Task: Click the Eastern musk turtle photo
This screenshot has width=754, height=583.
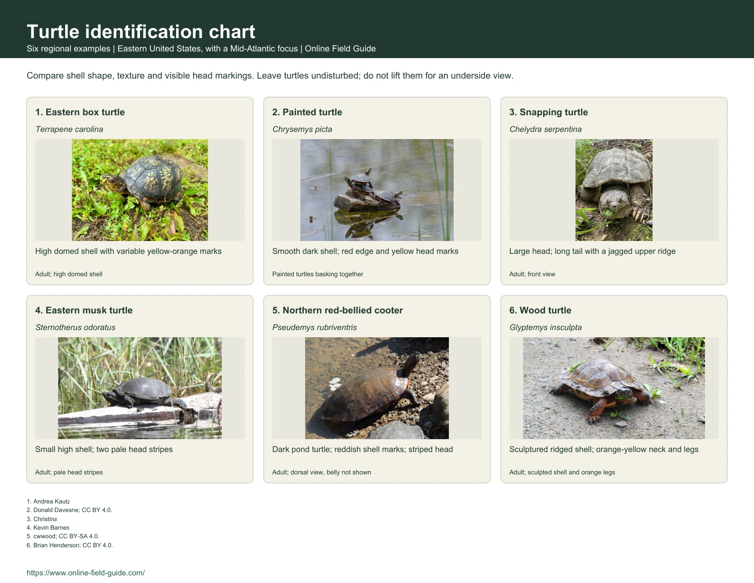Action: (140, 388)
